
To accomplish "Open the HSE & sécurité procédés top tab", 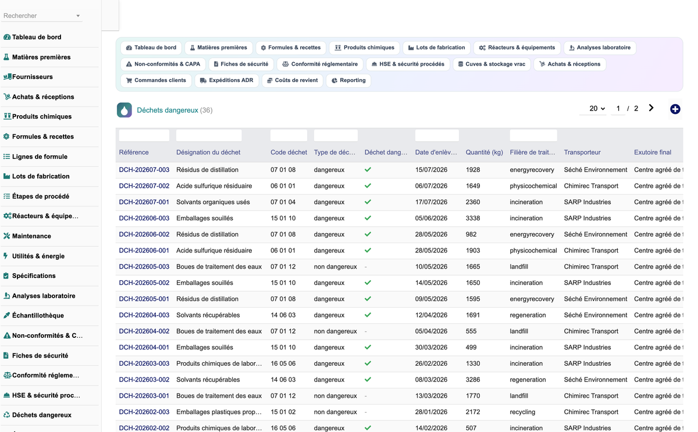I will click(x=407, y=64).
